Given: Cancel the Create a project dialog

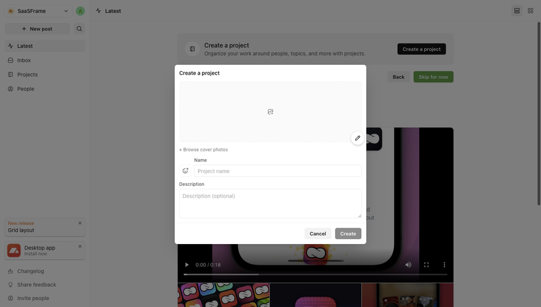Looking at the screenshot, I should point(318,234).
